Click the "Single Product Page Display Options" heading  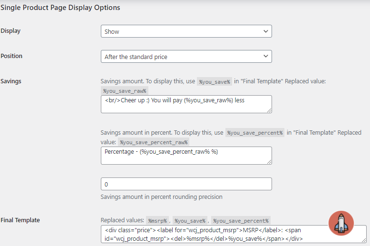(x=60, y=8)
